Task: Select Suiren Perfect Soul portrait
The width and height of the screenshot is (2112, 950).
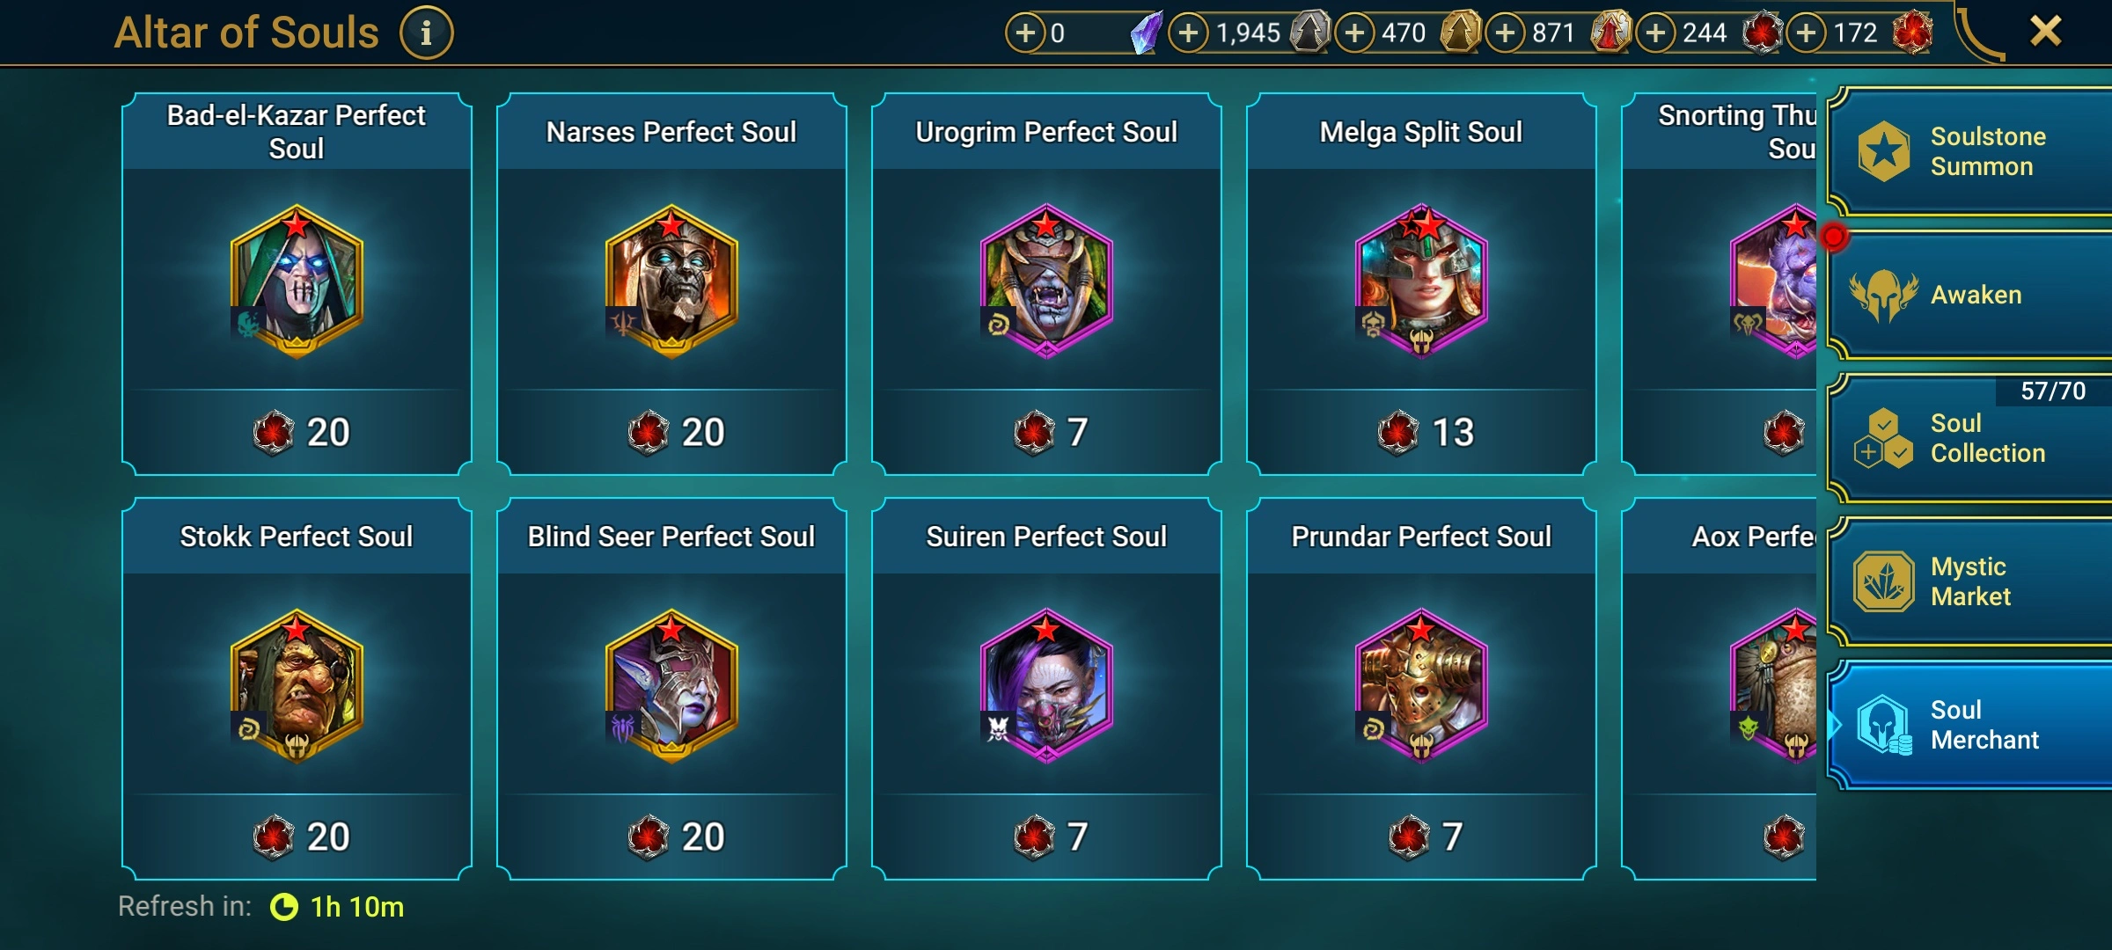Action: click(1046, 686)
